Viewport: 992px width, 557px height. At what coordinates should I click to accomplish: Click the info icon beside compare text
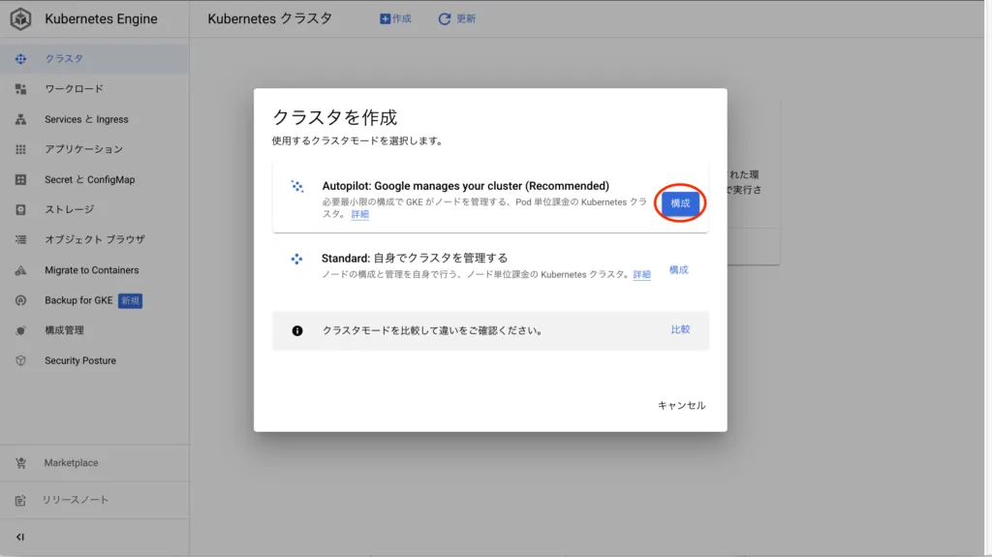pos(297,330)
